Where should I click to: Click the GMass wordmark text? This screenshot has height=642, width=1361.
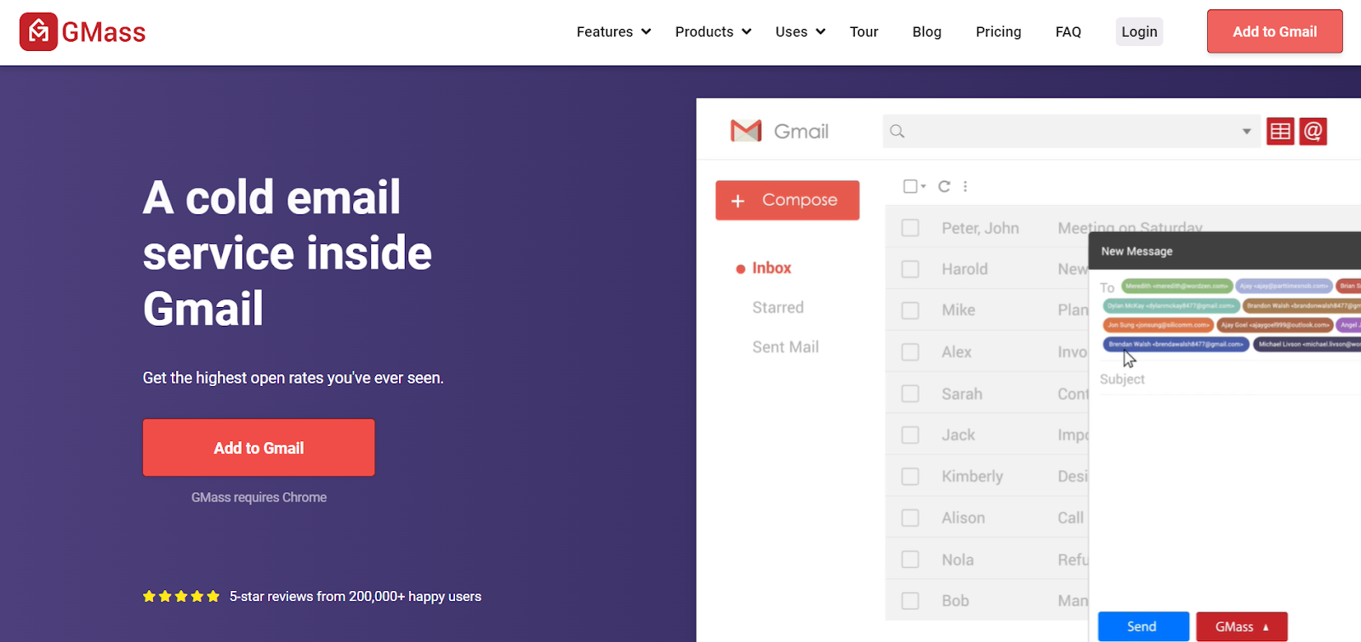pyautogui.click(x=104, y=32)
